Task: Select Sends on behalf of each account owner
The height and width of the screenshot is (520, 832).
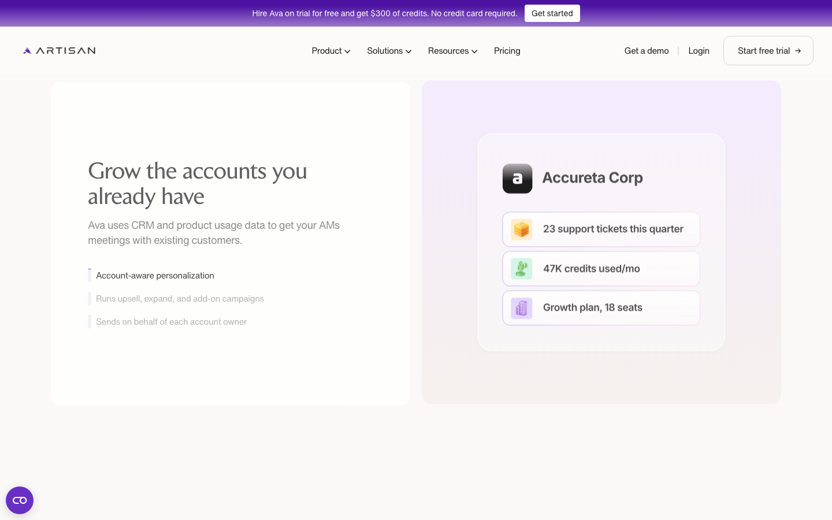Action: coord(171,322)
